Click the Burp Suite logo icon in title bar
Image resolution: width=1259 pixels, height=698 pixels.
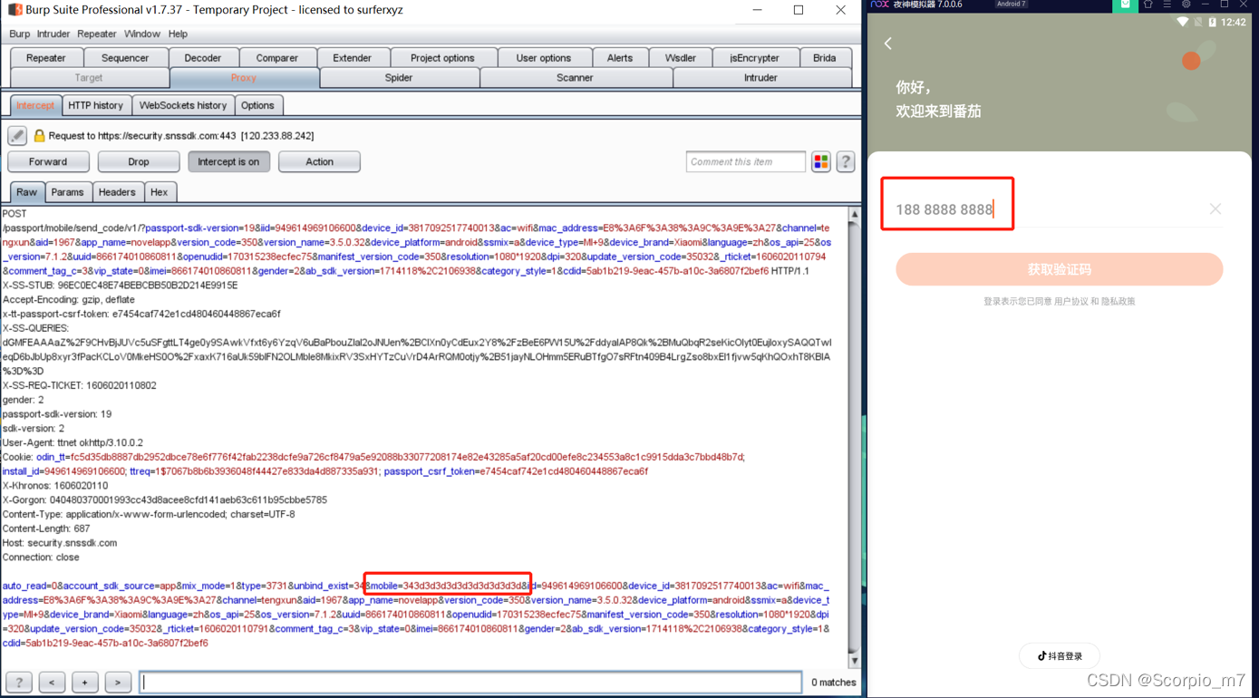(15, 10)
